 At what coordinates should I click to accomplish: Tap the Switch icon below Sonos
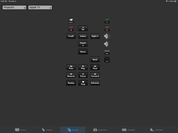click(x=107, y=60)
